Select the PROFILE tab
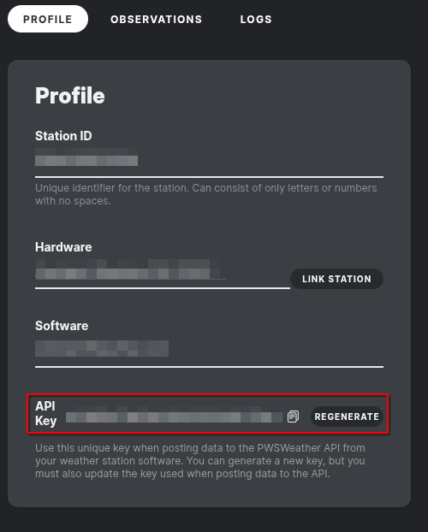The width and height of the screenshot is (428, 532). 48,19
